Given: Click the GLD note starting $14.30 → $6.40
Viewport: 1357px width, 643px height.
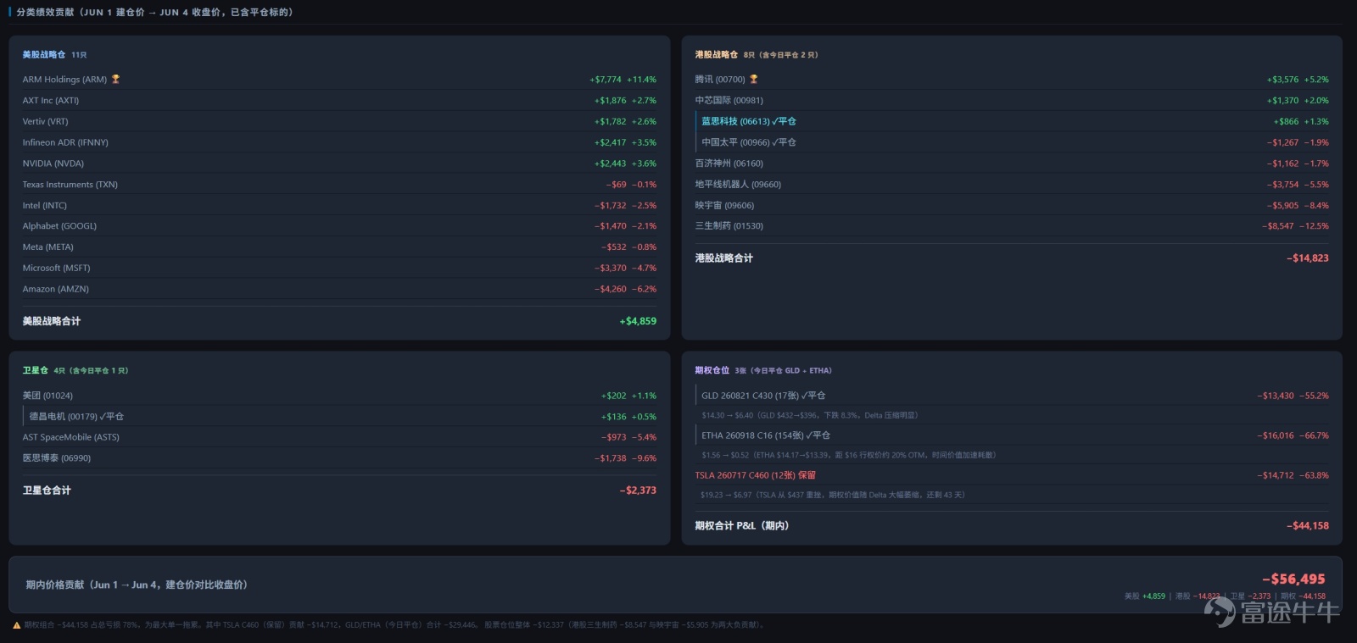Looking at the screenshot, I should [810, 415].
